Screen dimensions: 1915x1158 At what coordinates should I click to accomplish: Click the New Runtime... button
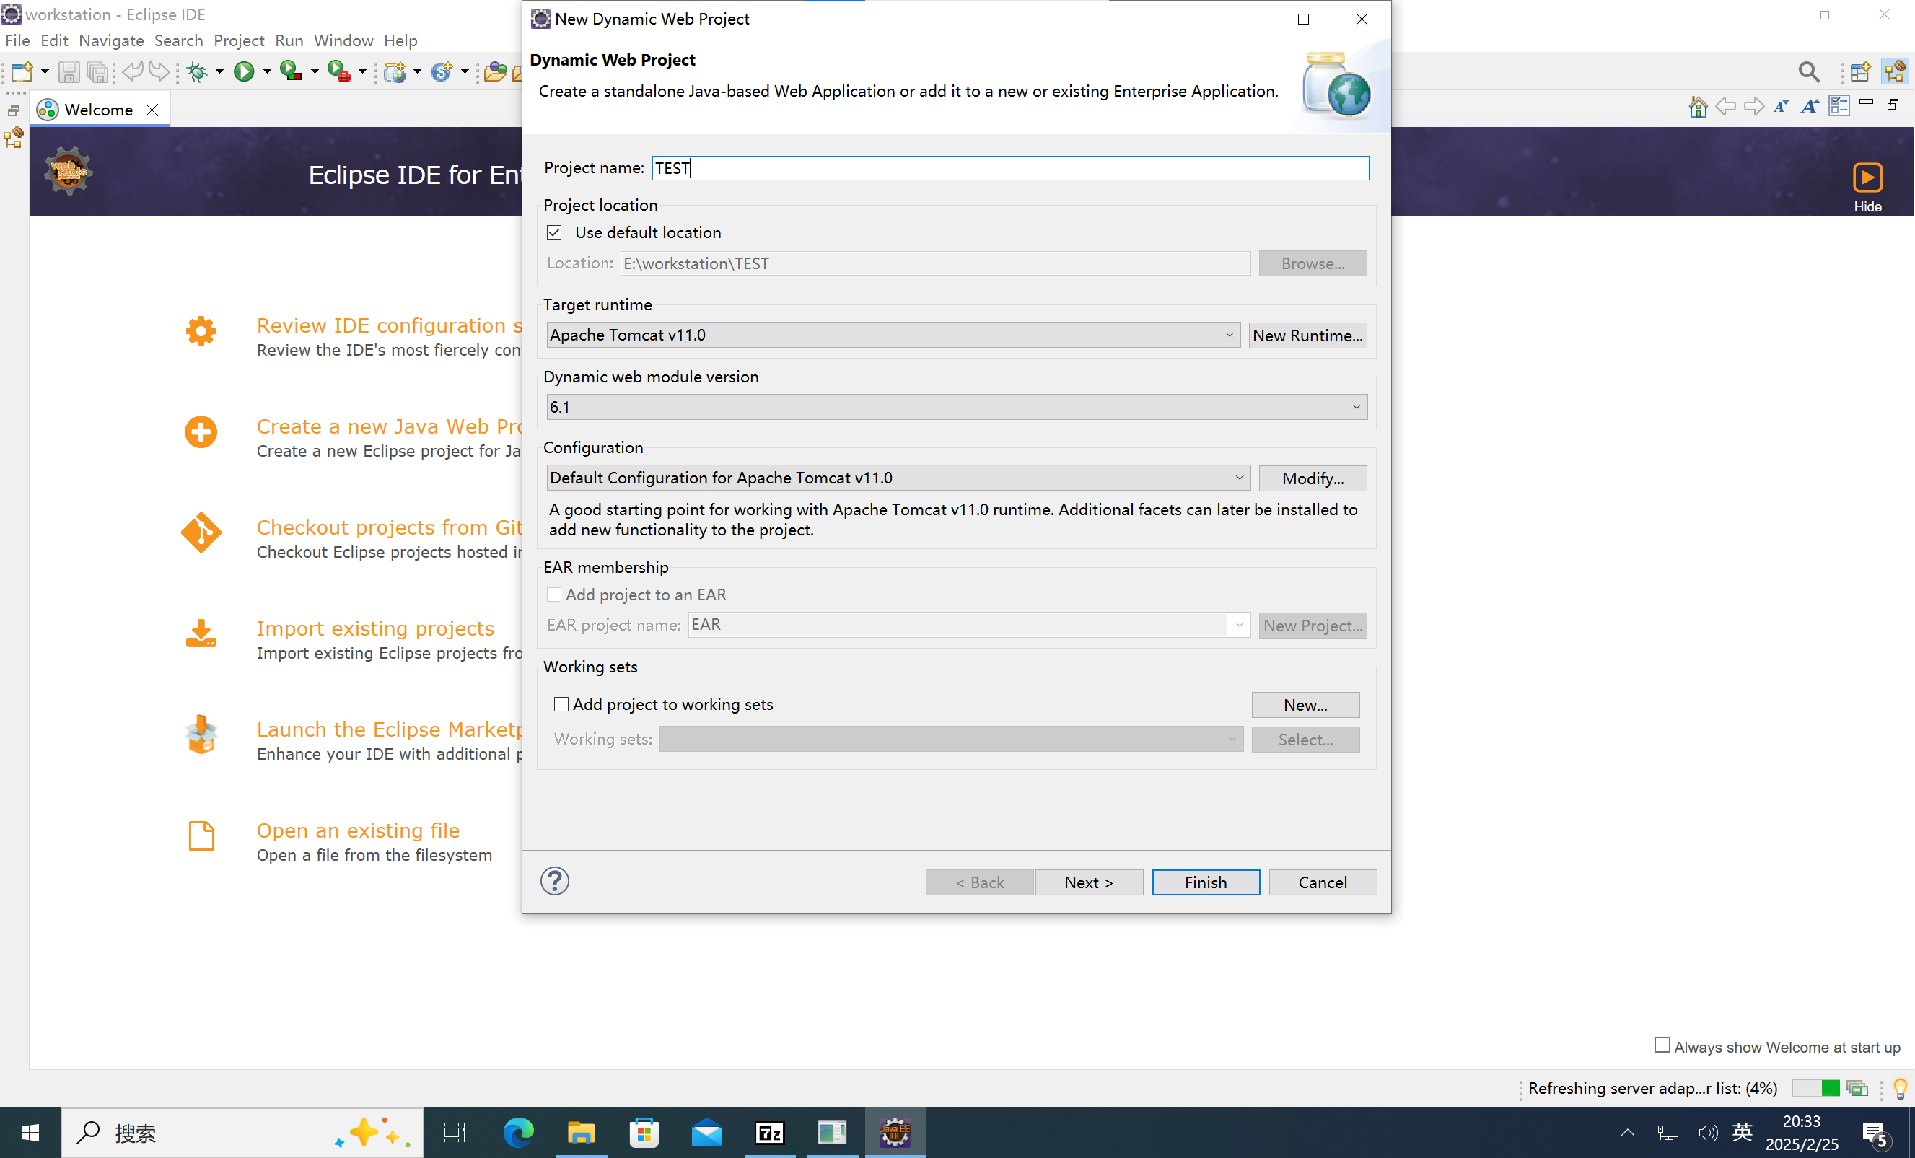(1307, 335)
